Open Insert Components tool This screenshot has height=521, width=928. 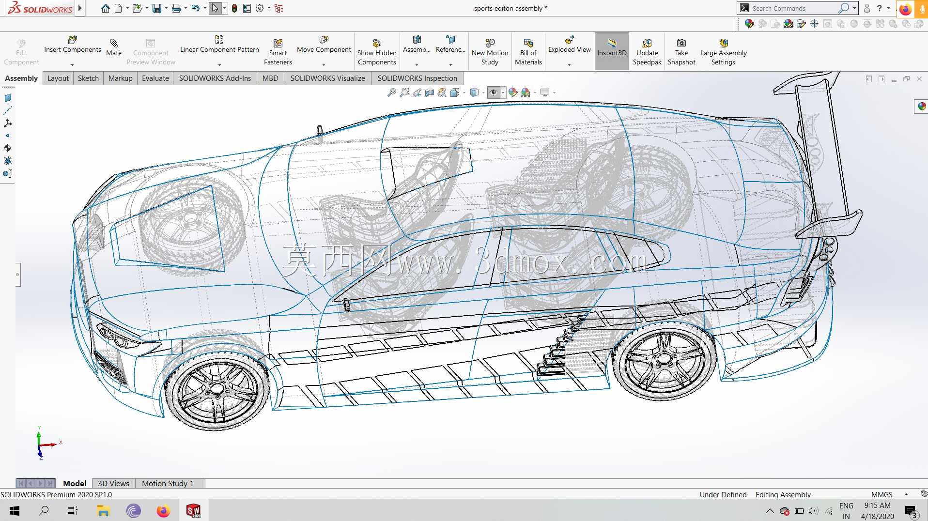coord(73,45)
